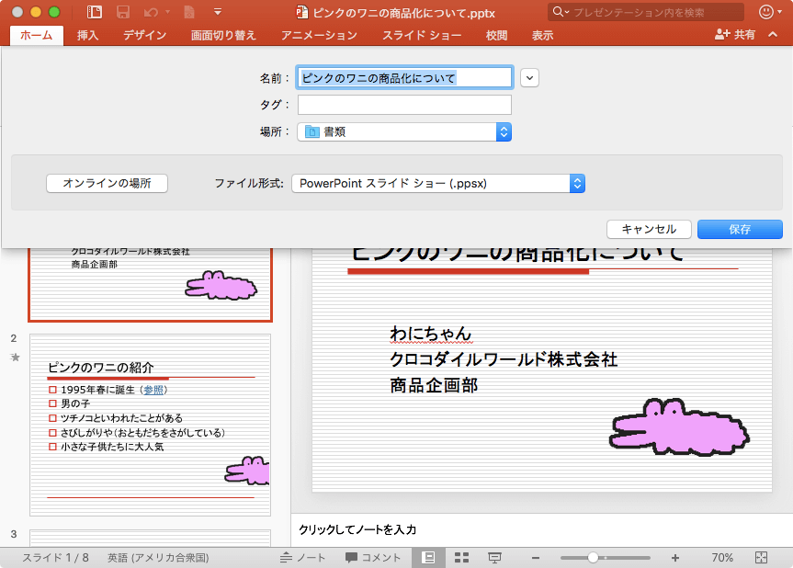Click the わにちゃん text on slide
This screenshot has height=568, width=793.
click(x=430, y=334)
